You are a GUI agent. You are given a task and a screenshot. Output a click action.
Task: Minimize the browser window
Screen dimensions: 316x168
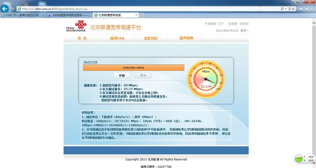[x=295, y=2]
